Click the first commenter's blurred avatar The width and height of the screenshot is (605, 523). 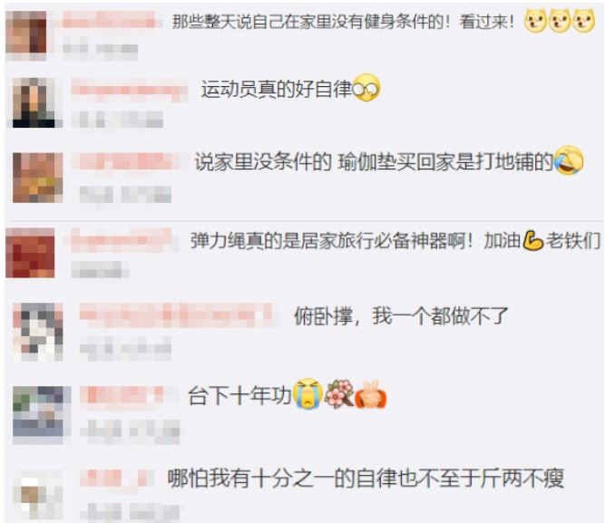pyautogui.click(x=26, y=35)
